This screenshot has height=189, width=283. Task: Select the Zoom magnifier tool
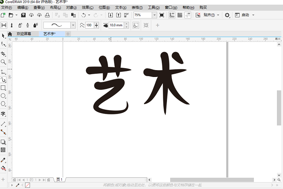(3, 62)
